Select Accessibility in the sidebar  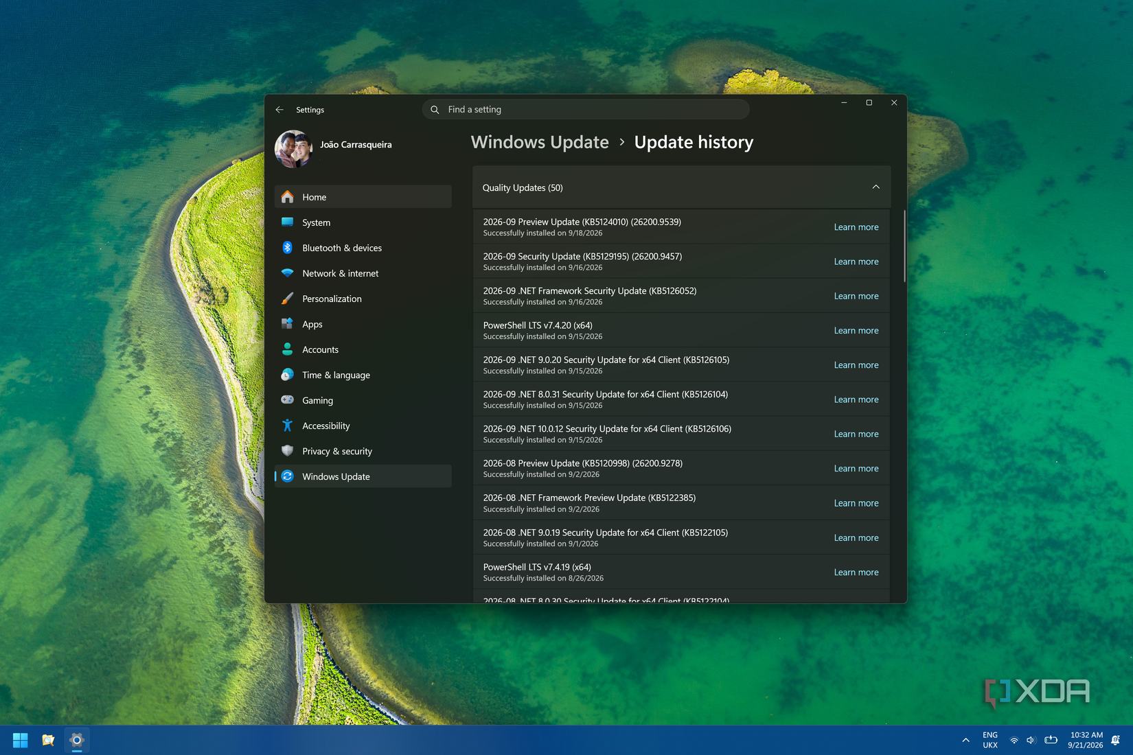[363, 426]
